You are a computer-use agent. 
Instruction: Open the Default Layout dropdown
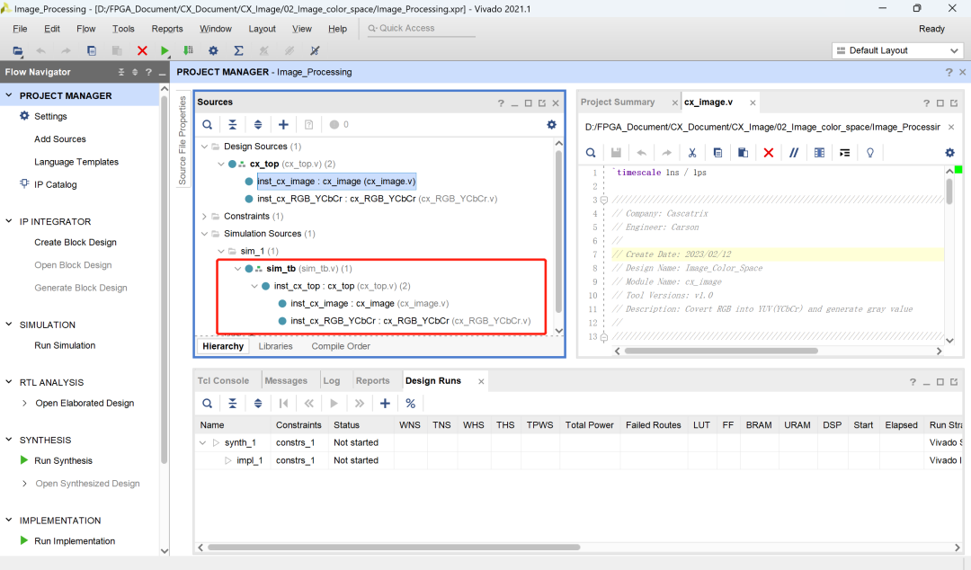pos(896,50)
